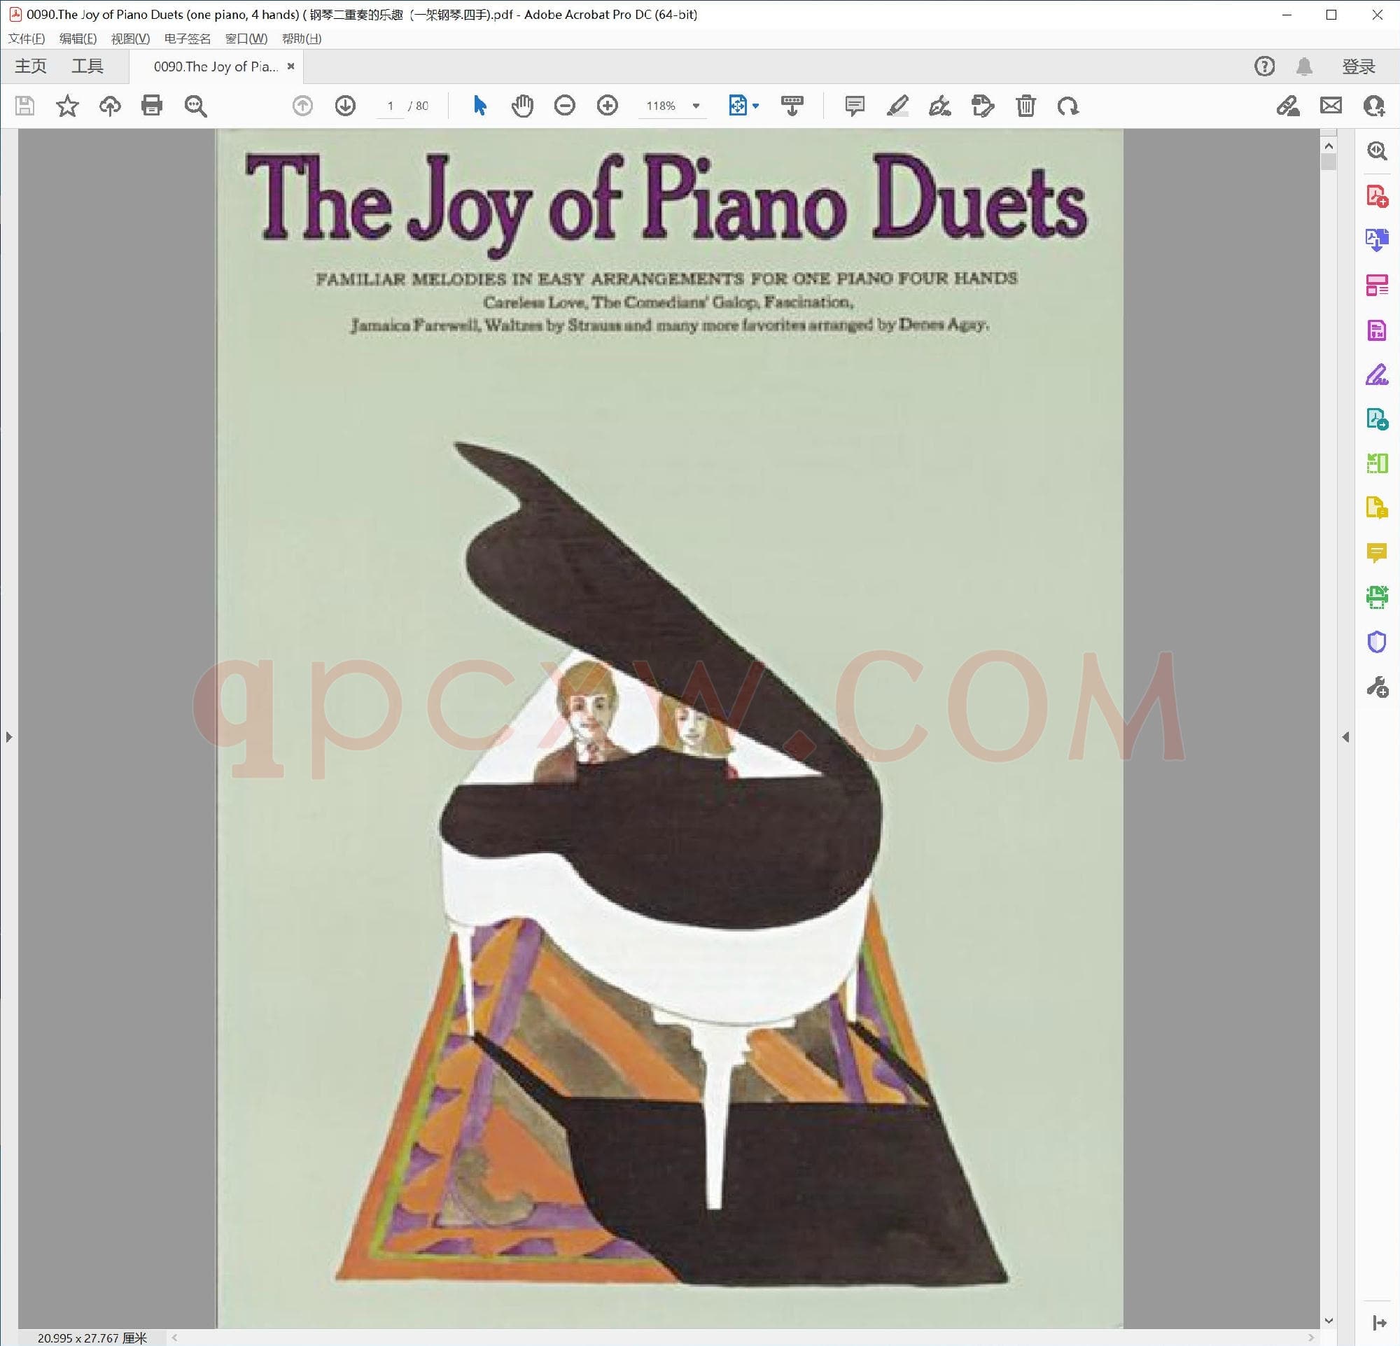1400x1346 pixels.
Task: Close the 0090.The Joy of Pia... tab
Action: pos(290,66)
